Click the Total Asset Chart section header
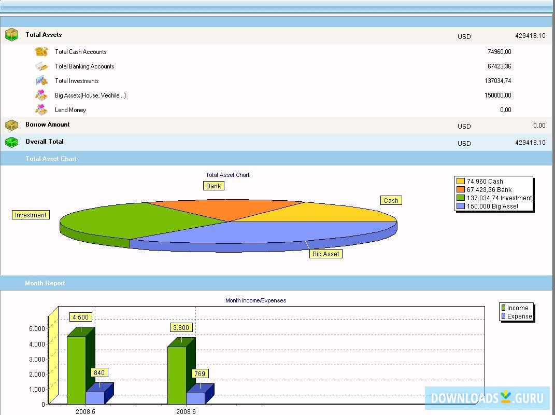This screenshot has width=555, height=415. point(276,158)
